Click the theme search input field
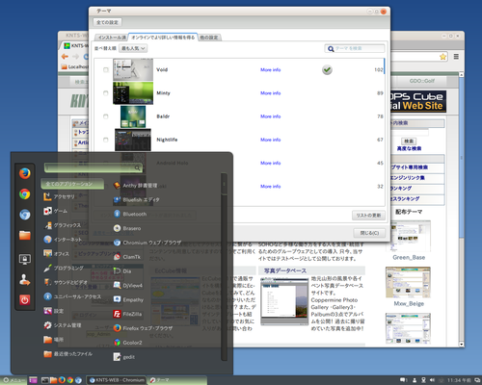The image size is (482, 385). click(355, 48)
